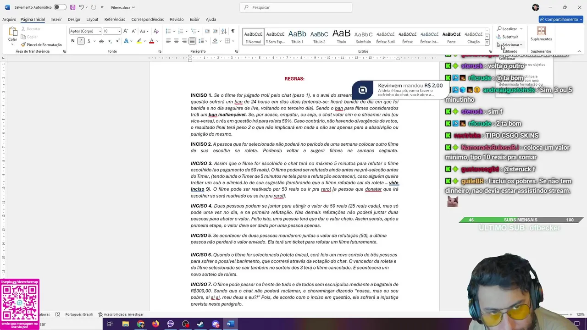The width and height of the screenshot is (587, 330).
Task: Open the change case Aa dropdown
Action: tap(144, 31)
